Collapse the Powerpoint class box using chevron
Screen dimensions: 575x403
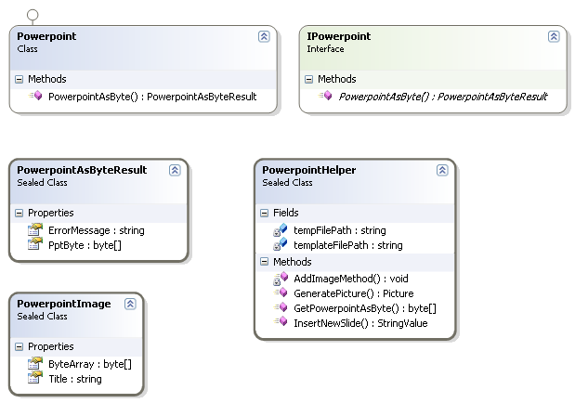pyautogui.click(x=264, y=36)
